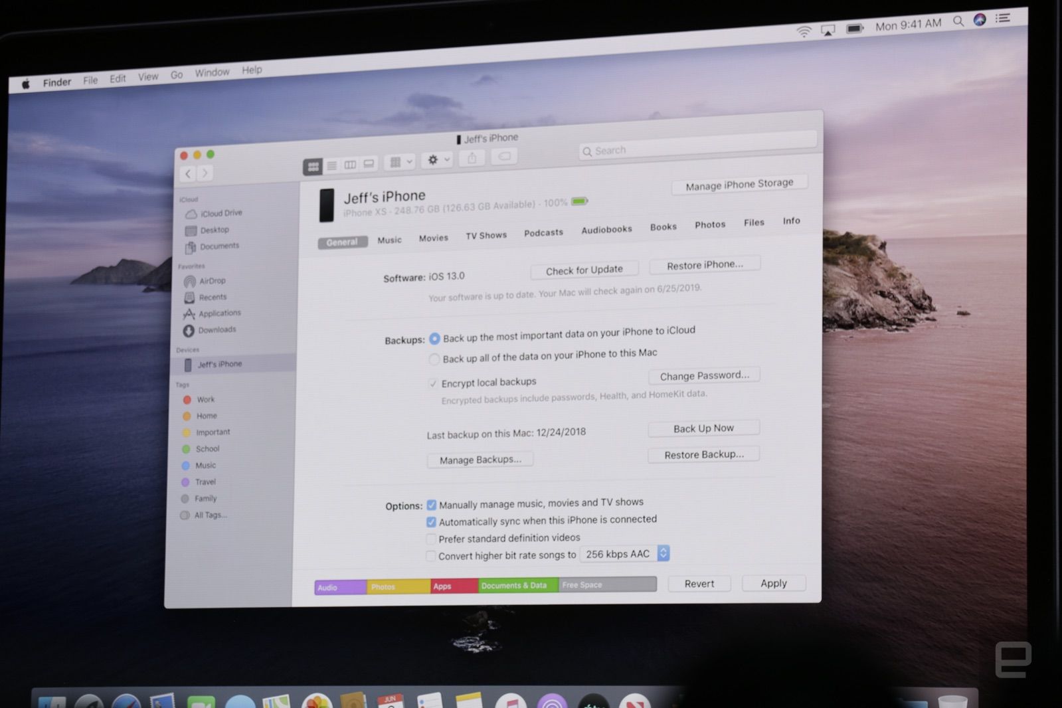Toggle Manually manage music, movies and TV shows
1062x708 pixels.
click(x=432, y=505)
